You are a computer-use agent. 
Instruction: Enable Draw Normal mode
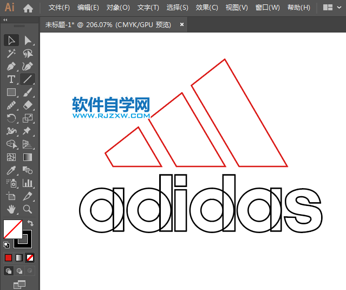pos(9,271)
